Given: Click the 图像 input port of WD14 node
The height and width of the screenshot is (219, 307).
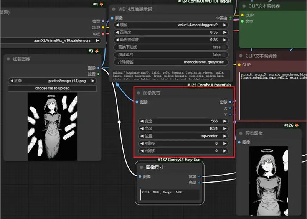Looking at the screenshot, I should click(x=112, y=18).
